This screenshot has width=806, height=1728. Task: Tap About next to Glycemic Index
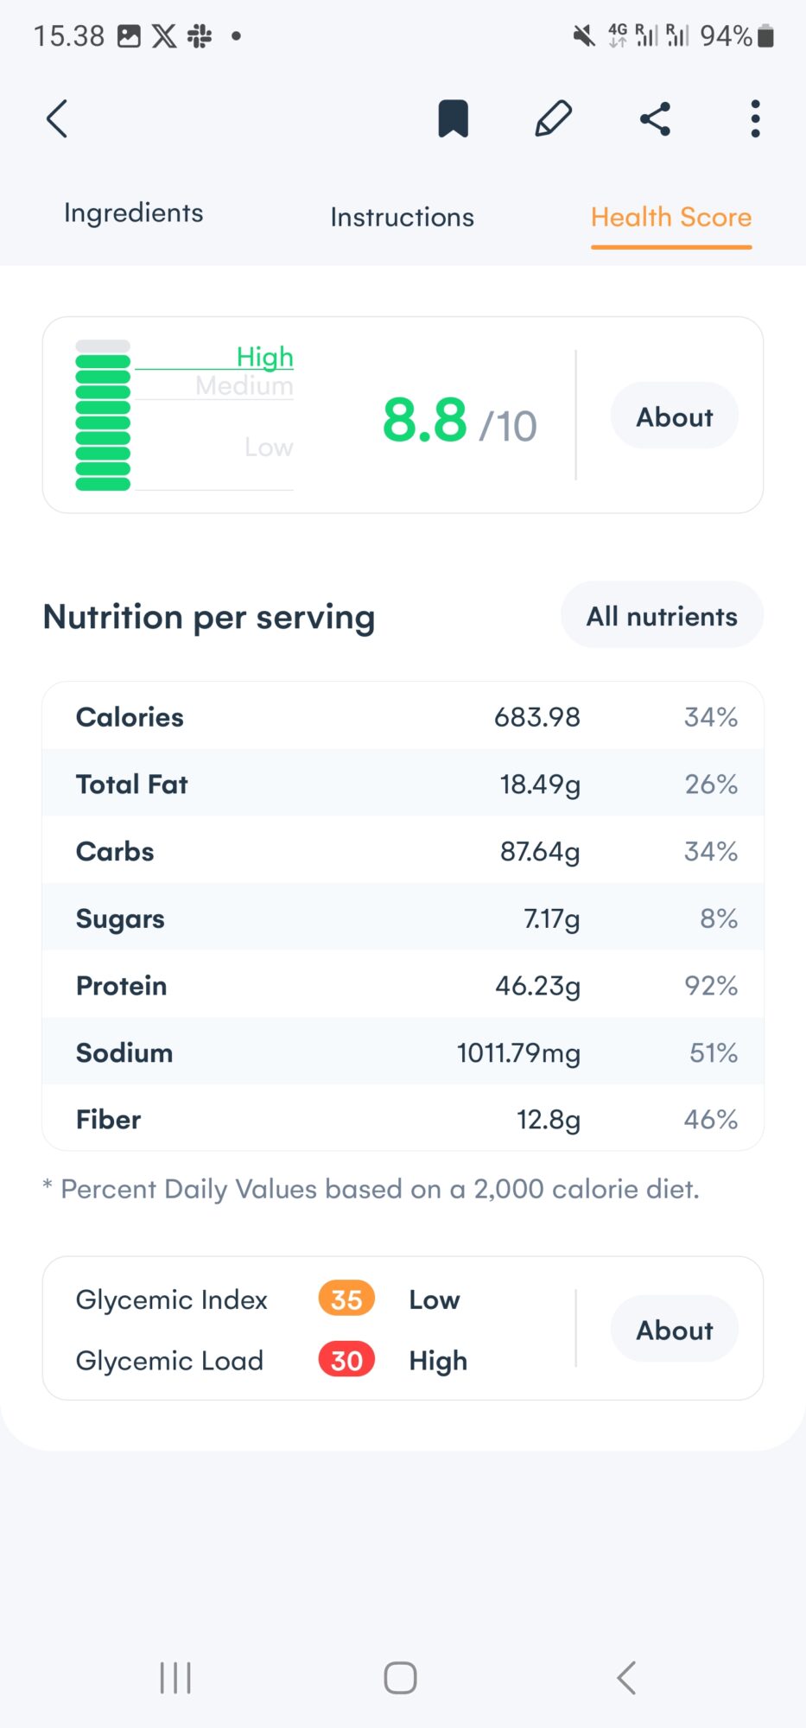pos(674,1330)
